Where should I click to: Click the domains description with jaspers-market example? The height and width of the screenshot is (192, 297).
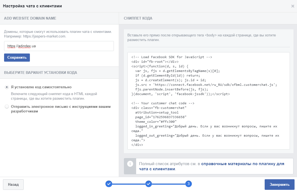click(x=58, y=34)
